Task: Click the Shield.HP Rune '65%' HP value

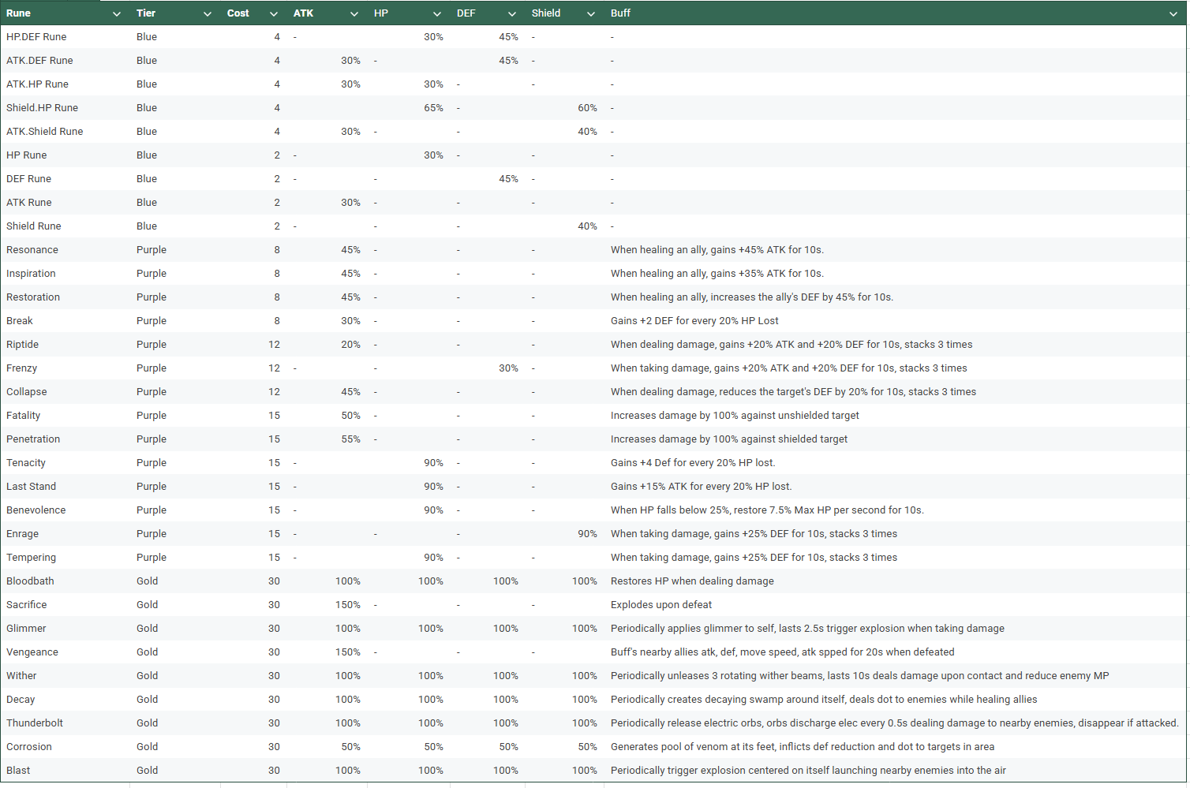Action: 409,108
